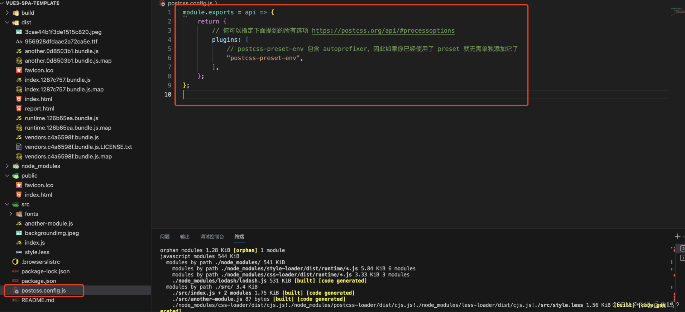This screenshot has height=312, width=685.
Task: Collapse the public folder chevron
Action: pos(7,175)
